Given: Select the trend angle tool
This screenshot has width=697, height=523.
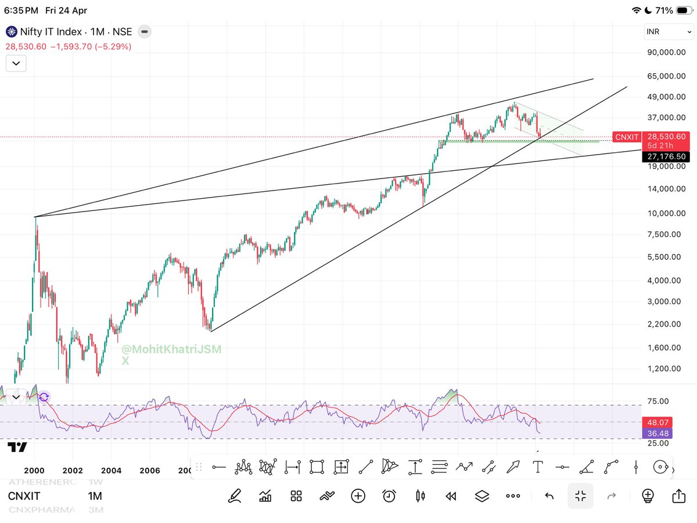Looking at the screenshot, I should (587, 467).
